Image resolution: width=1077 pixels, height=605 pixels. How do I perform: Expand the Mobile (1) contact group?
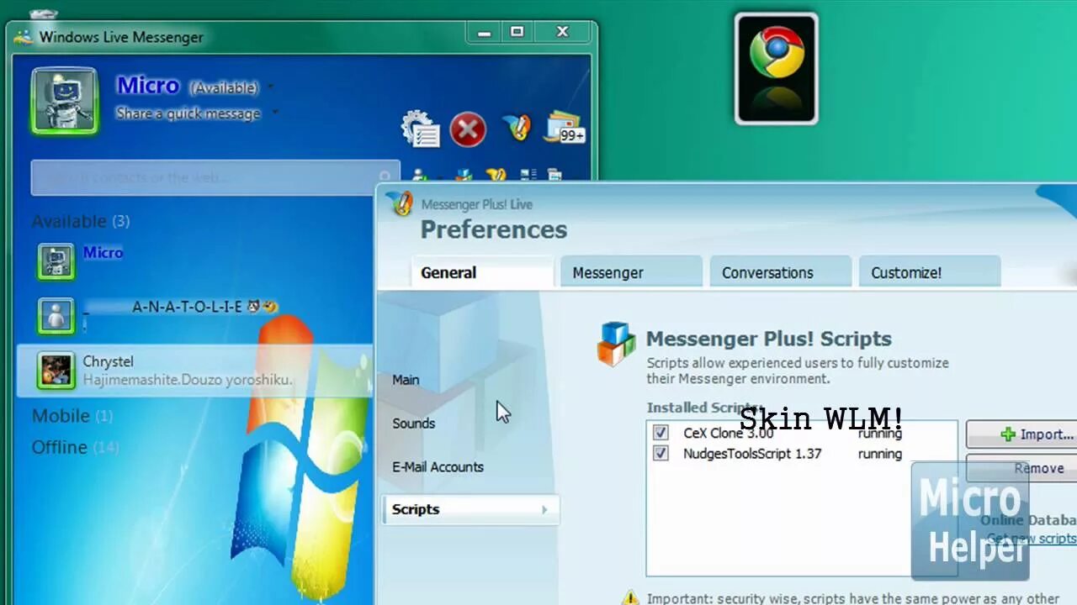(72, 416)
